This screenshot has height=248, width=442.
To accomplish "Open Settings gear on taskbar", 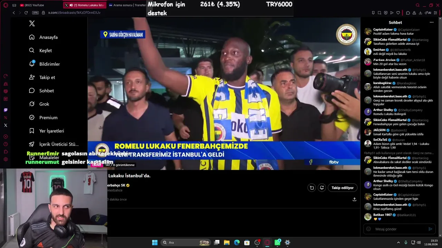I will click(287, 242).
